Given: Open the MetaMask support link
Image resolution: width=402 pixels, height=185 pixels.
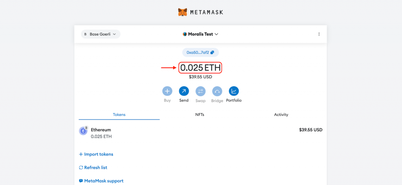Looking at the screenshot, I should tap(101, 181).
